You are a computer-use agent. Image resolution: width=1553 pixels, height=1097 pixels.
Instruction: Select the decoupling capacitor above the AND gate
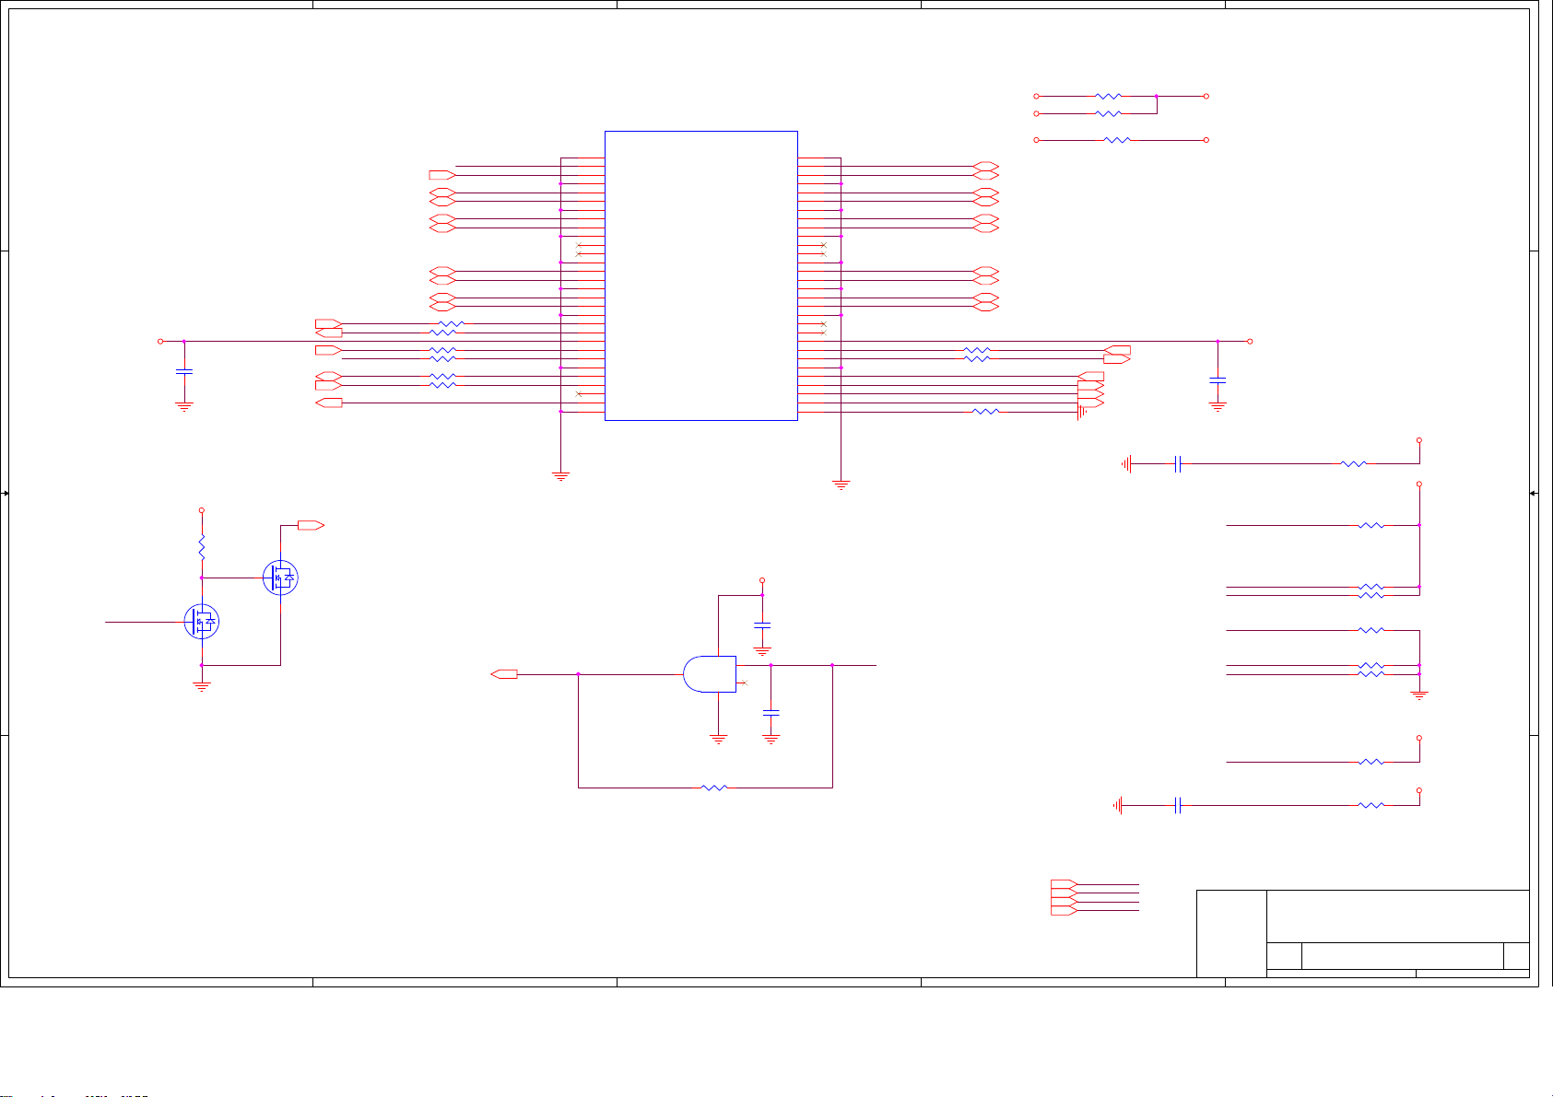[762, 624]
